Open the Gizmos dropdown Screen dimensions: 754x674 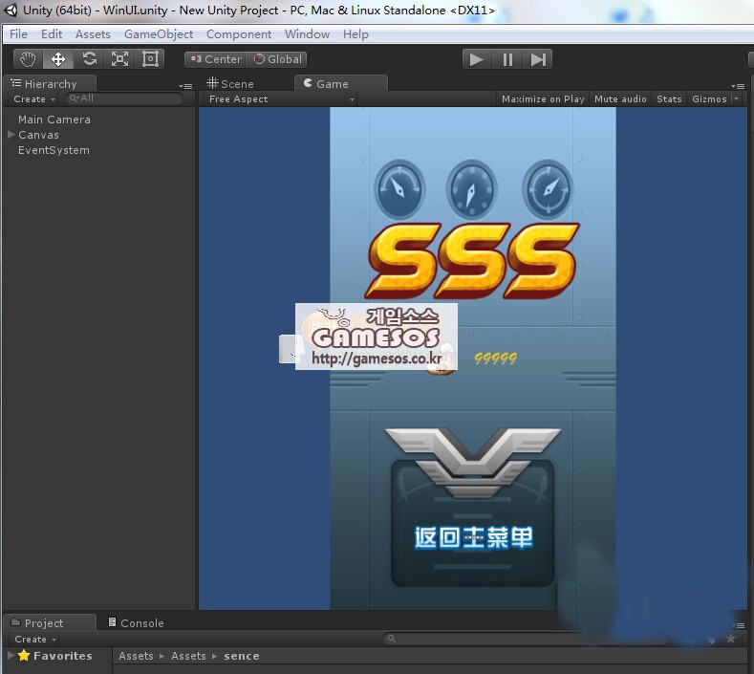(x=714, y=99)
